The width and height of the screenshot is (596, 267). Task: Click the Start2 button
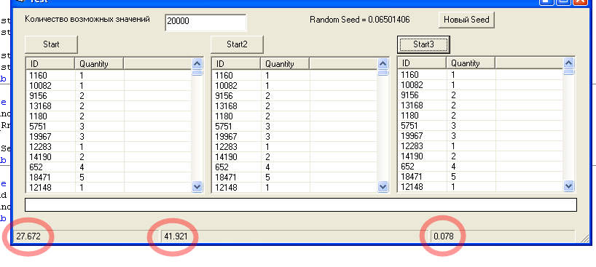tap(238, 44)
